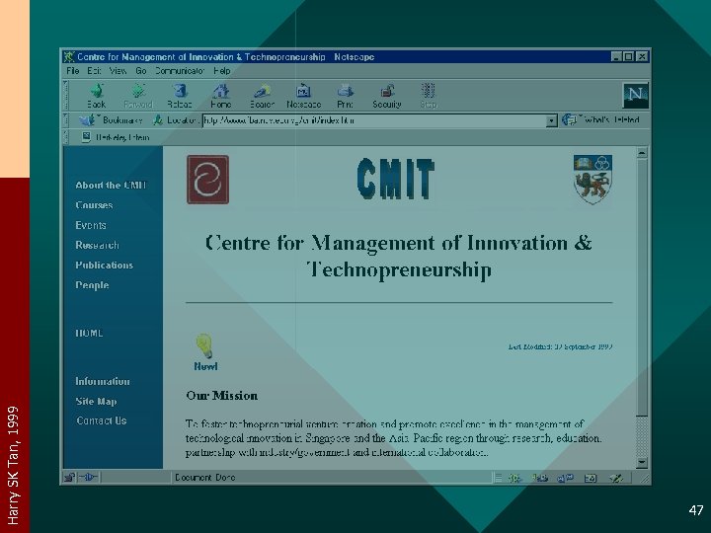The width and height of the screenshot is (711, 533).
Task: Click the scrollbar up arrow
Action: click(642, 153)
